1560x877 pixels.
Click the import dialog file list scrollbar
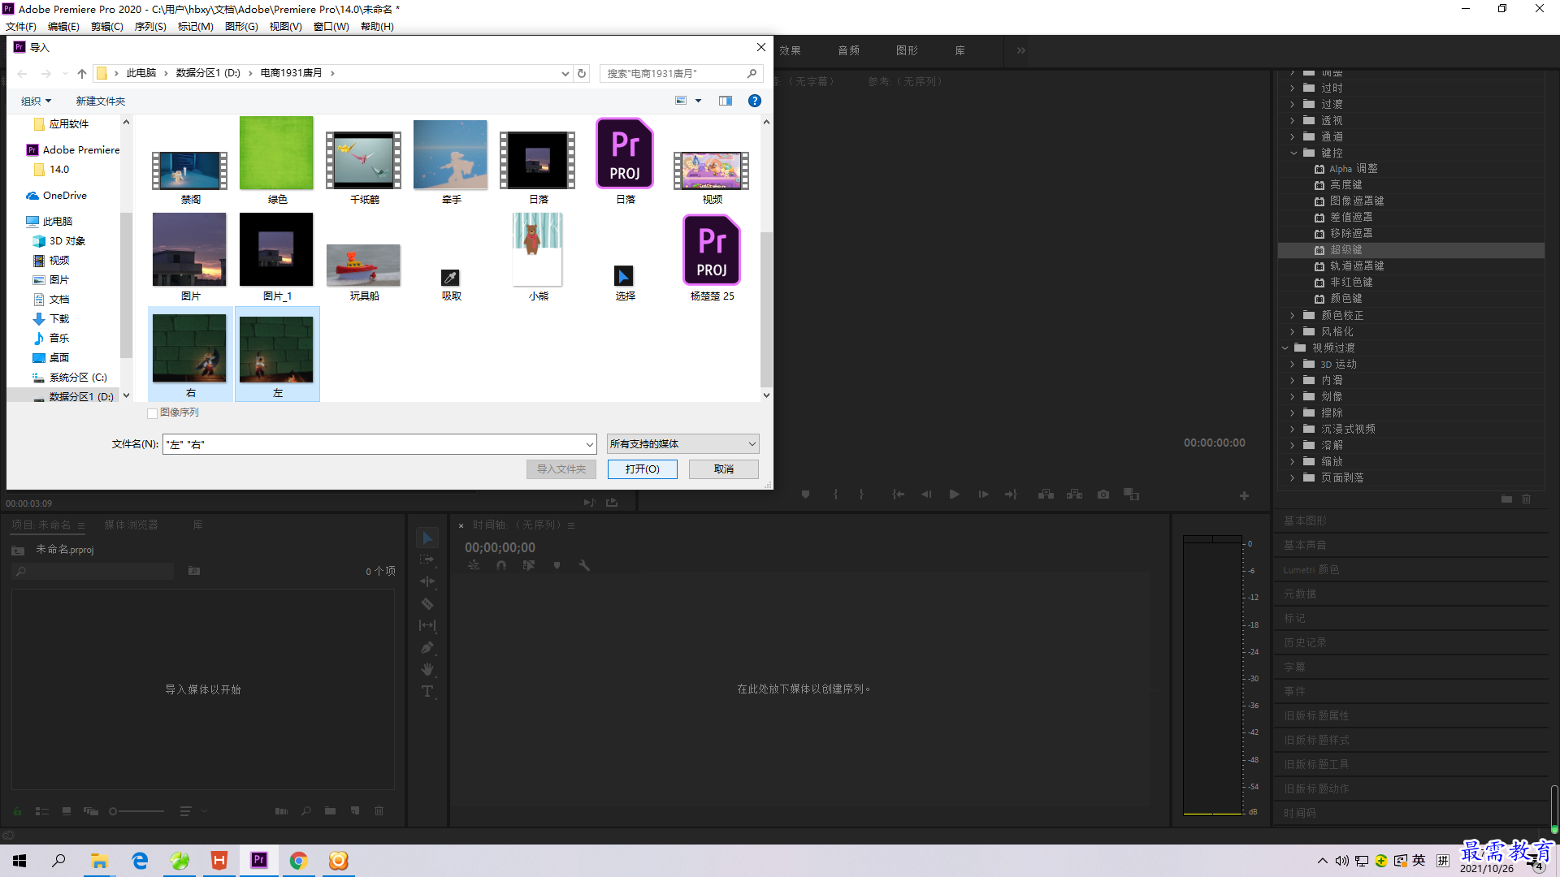(x=766, y=309)
